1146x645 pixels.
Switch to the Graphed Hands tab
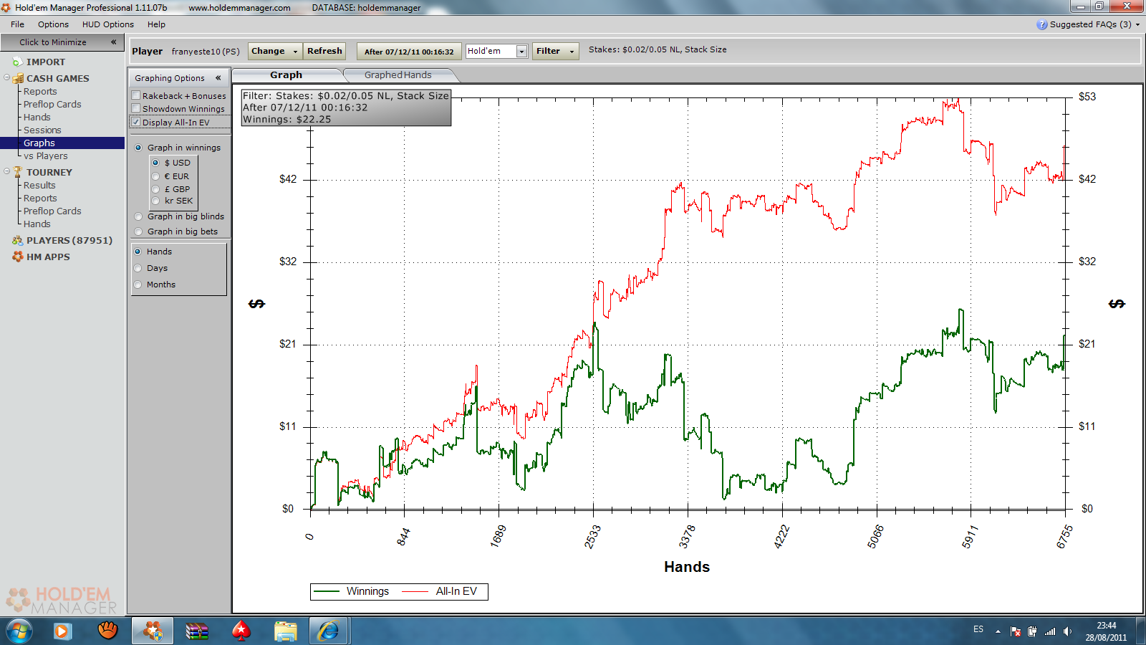point(398,75)
